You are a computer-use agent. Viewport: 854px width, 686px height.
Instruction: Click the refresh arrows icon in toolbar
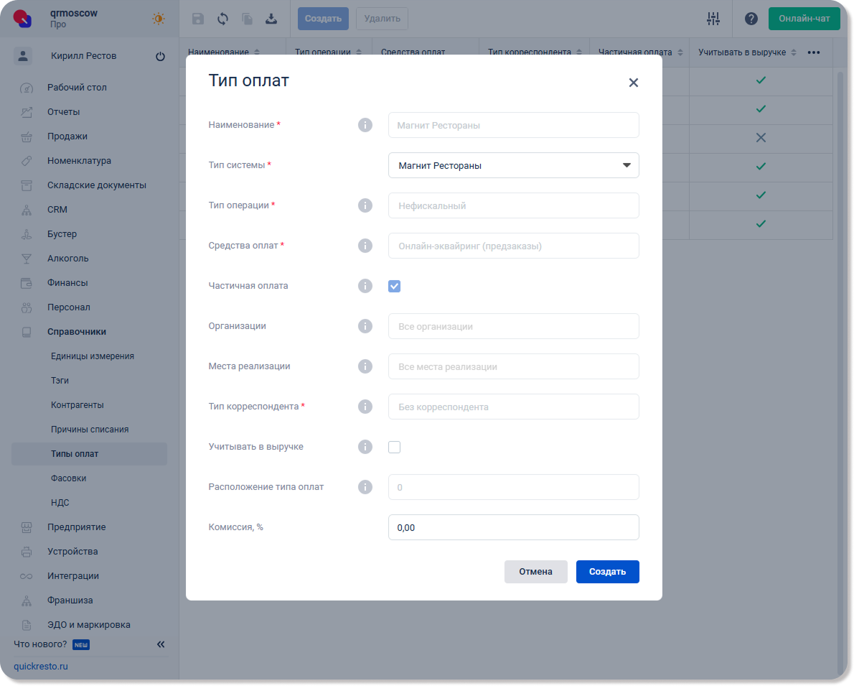tap(222, 19)
